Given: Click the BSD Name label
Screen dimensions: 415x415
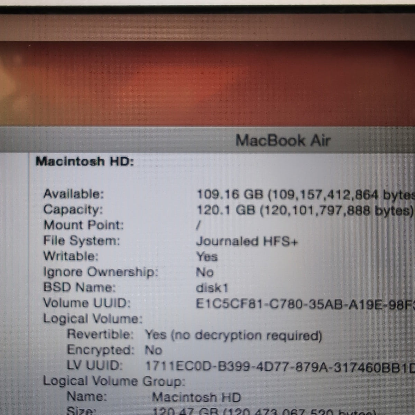Looking at the screenshot, I should click(79, 287).
